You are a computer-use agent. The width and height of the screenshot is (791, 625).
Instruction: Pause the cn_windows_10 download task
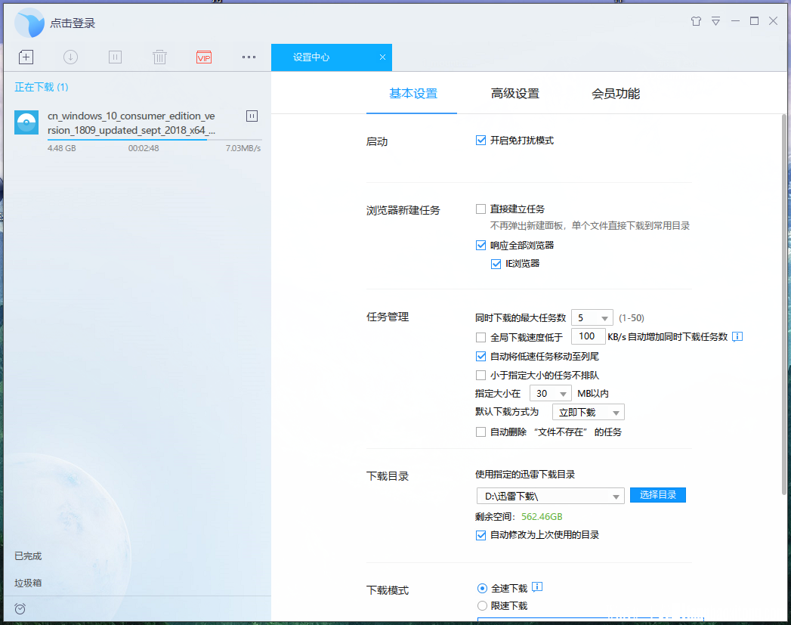(252, 116)
